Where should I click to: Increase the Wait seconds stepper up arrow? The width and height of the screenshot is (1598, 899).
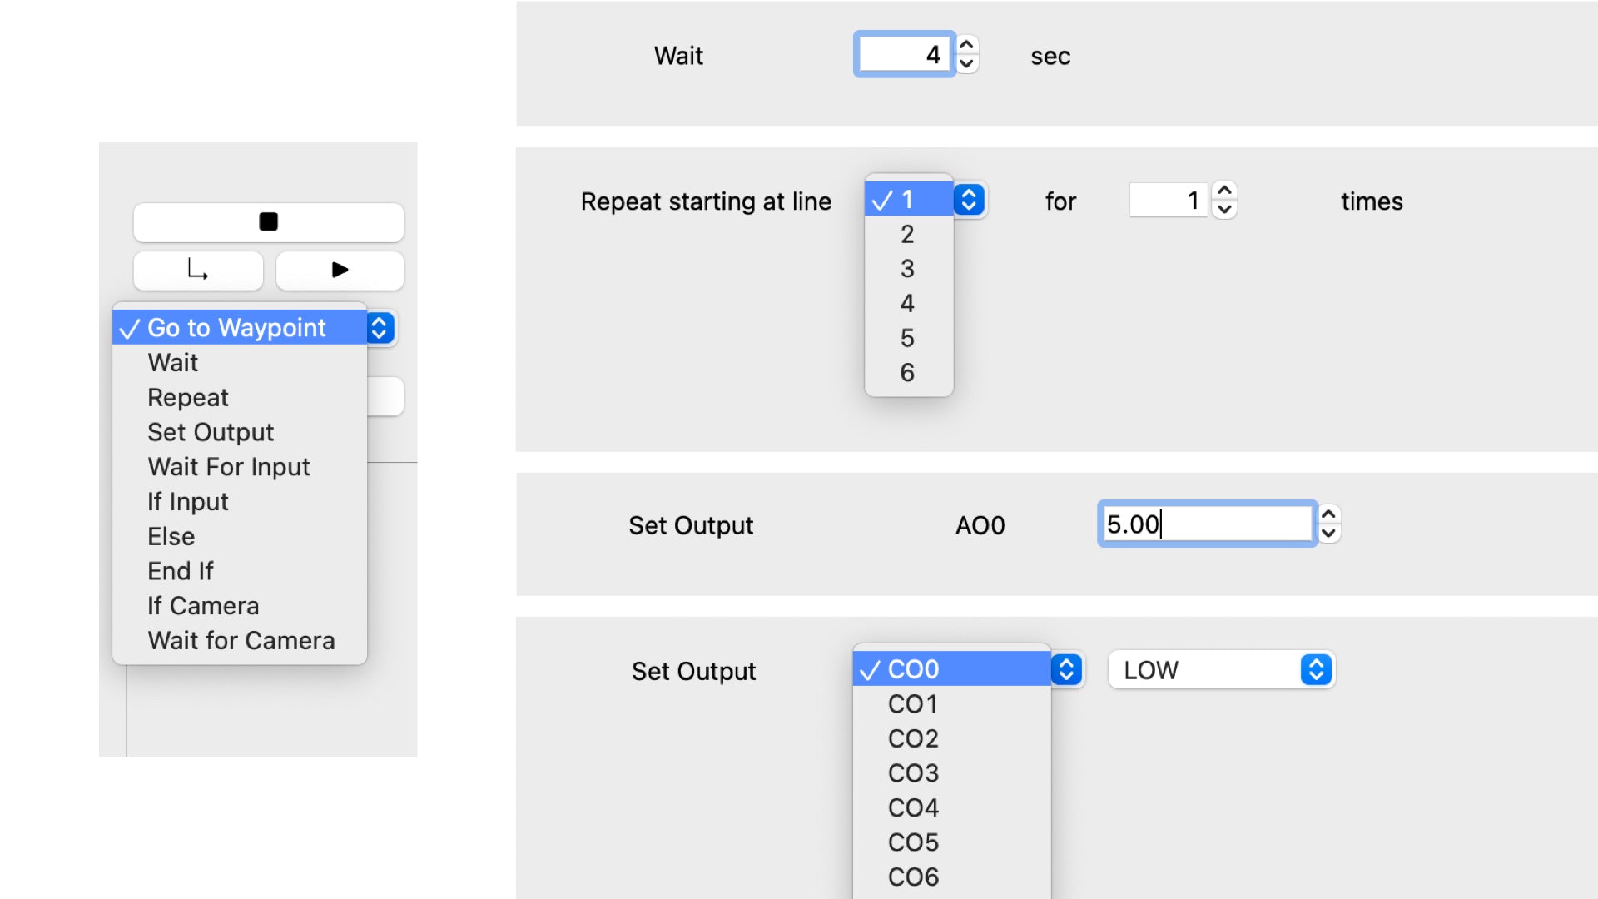click(x=966, y=45)
